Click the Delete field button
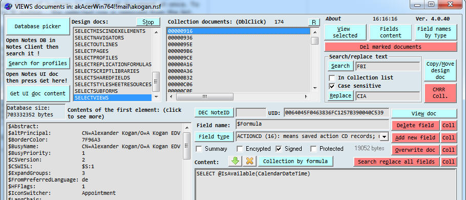 tap(415, 126)
